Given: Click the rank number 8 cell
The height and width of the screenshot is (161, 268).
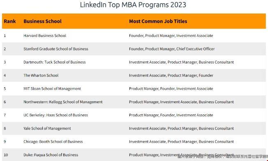Looking at the screenshot, I should point(5,129).
